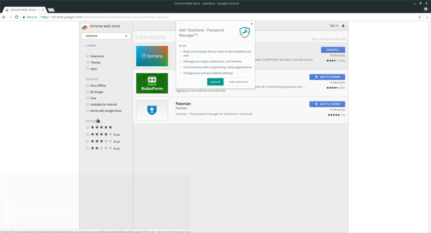The image size is (431, 233).
Task: Select the Chrome Web Store browser tab
Action: (24, 9)
